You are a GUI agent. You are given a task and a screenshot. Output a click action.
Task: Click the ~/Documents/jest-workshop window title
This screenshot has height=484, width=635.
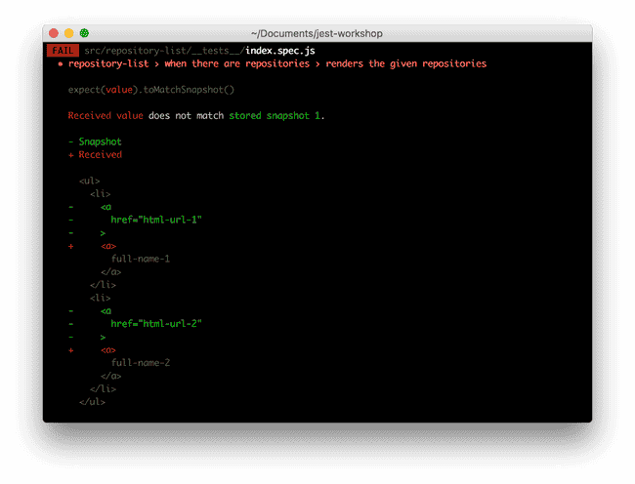tap(317, 33)
